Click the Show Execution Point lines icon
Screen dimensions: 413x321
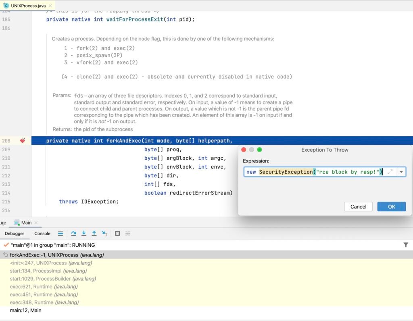[x=60, y=233]
